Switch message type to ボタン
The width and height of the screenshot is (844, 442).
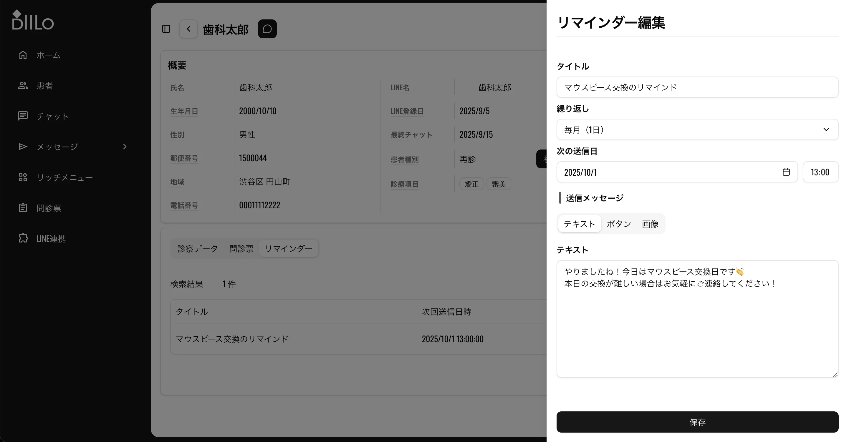[619, 224]
